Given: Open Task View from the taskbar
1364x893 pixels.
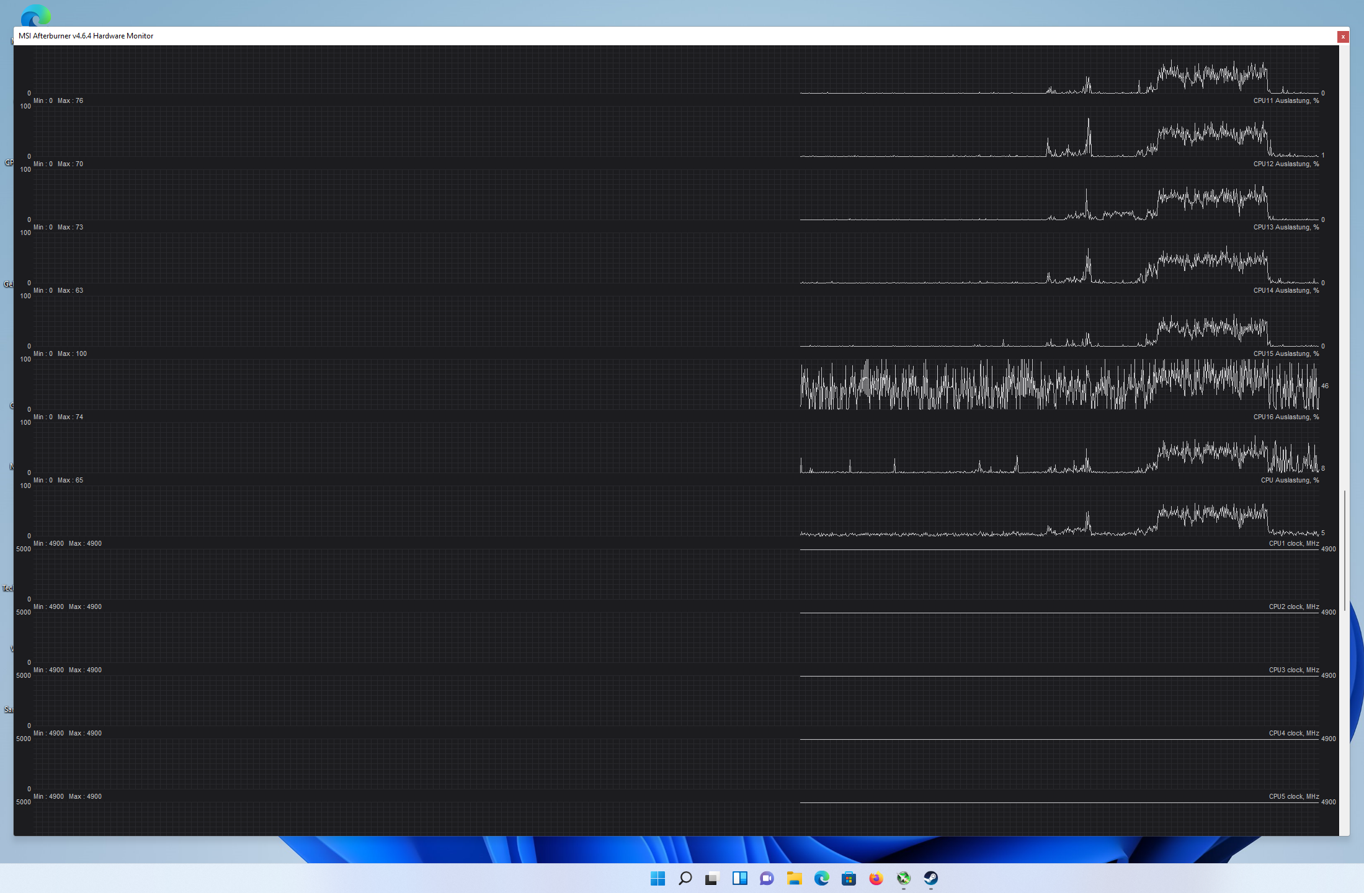Looking at the screenshot, I should pyautogui.click(x=711, y=878).
